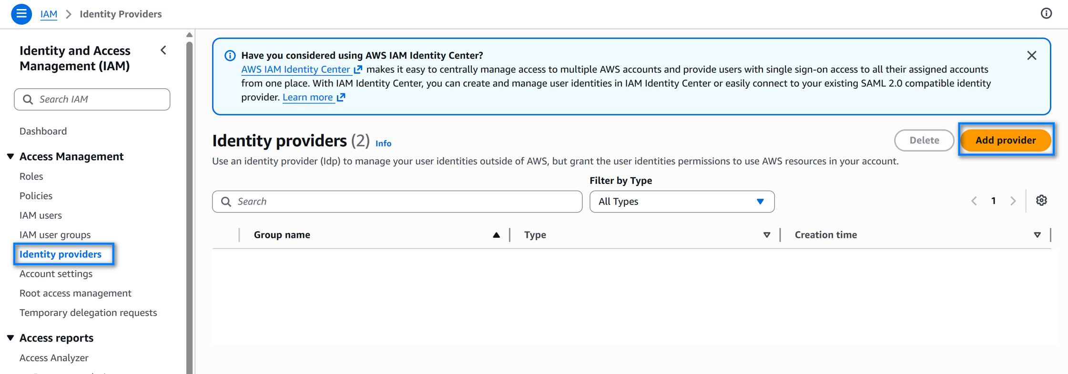The image size is (1068, 374).
Task: Collapse the Access reports section
Action: coord(10,338)
